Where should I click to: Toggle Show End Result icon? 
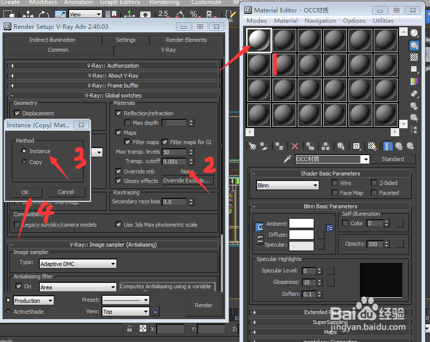[x=387, y=146]
